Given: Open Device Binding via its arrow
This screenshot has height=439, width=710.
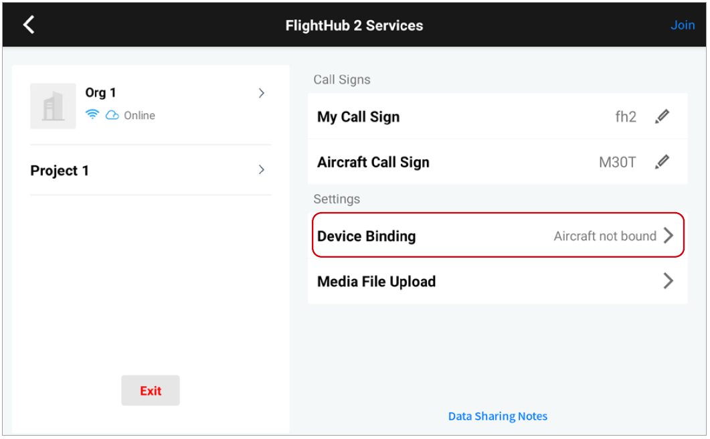Looking at the screenshot, I should (x=668, y=236).
